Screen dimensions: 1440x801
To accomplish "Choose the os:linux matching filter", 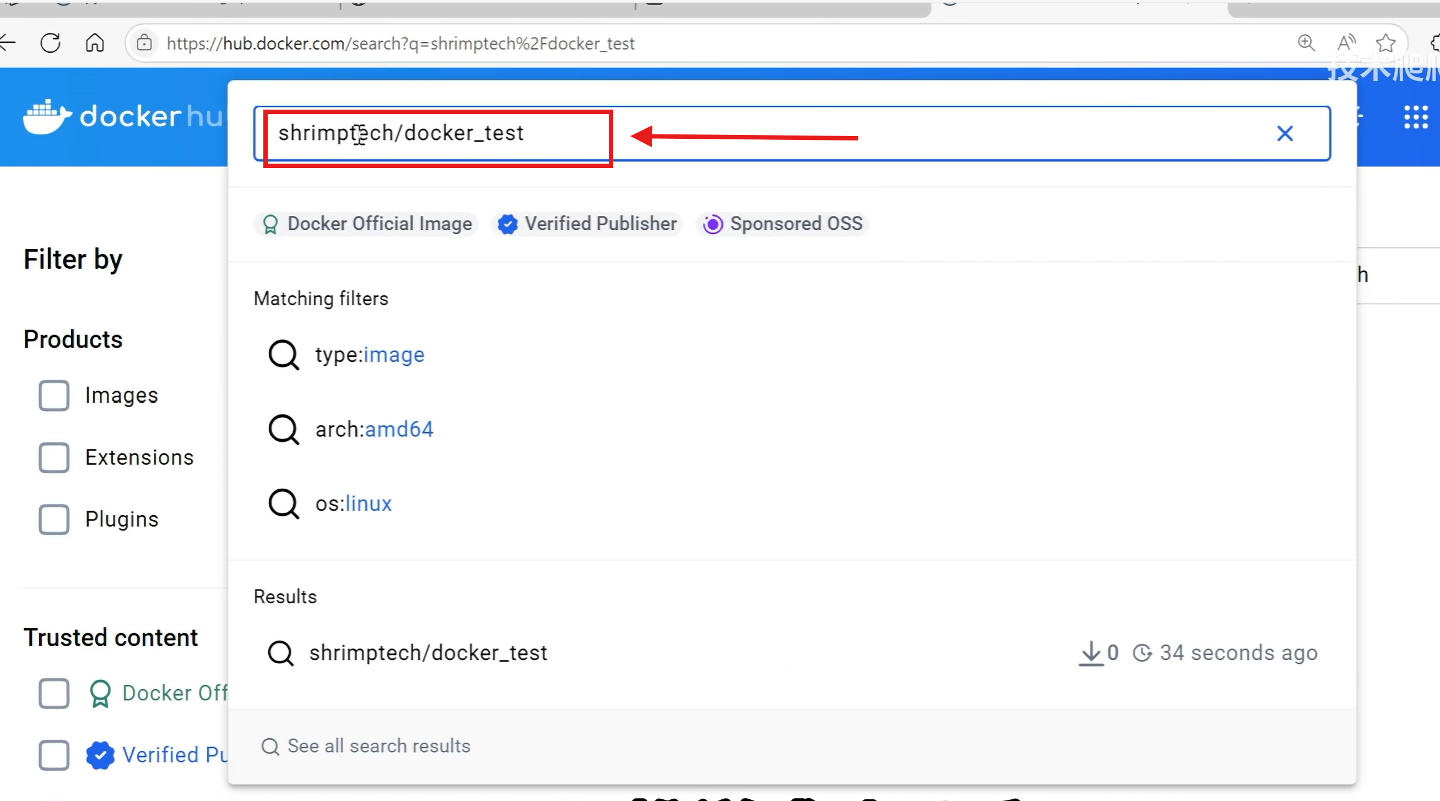I will coord(792,504).
